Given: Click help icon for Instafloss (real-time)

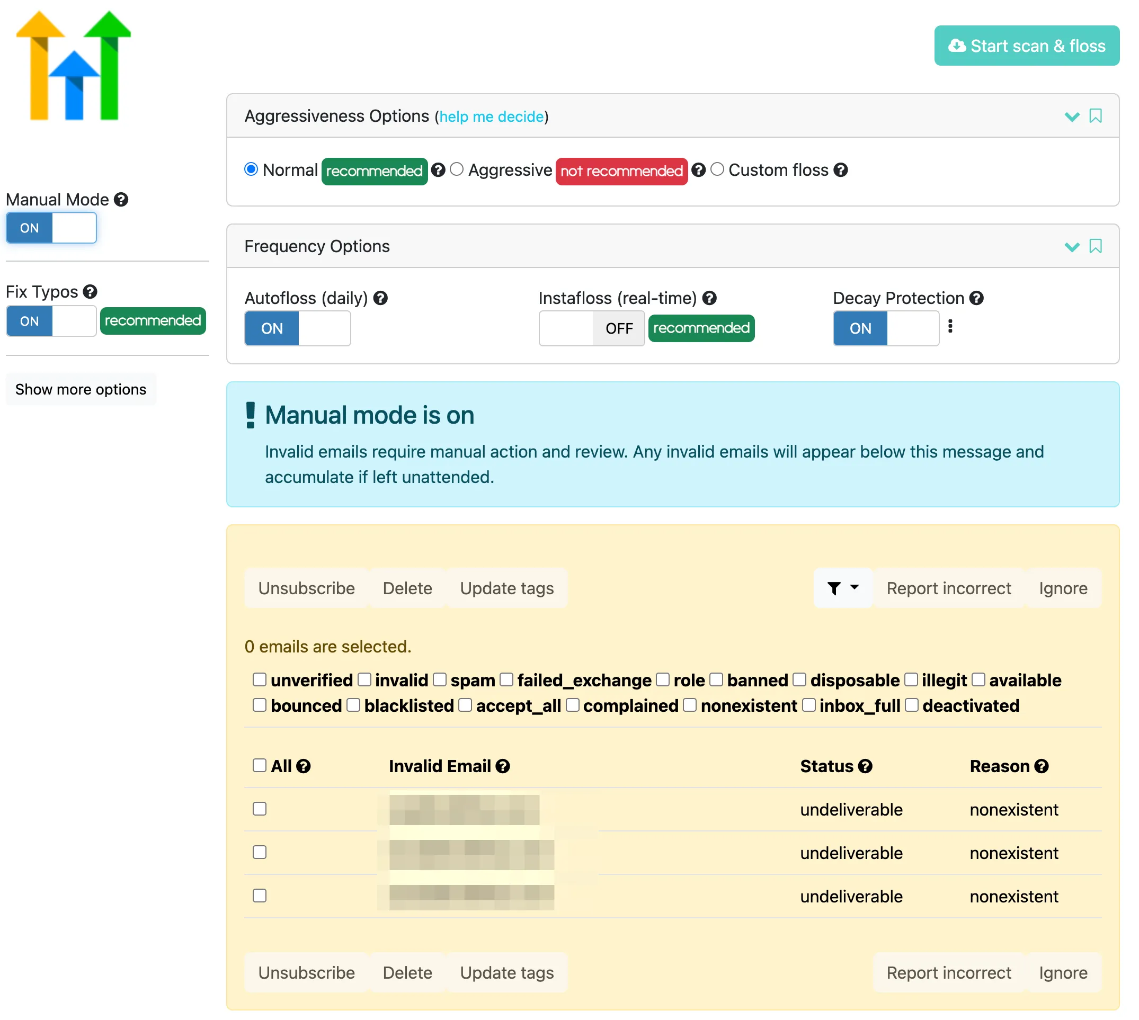Looking at the screenshot, I should (710, 298).
